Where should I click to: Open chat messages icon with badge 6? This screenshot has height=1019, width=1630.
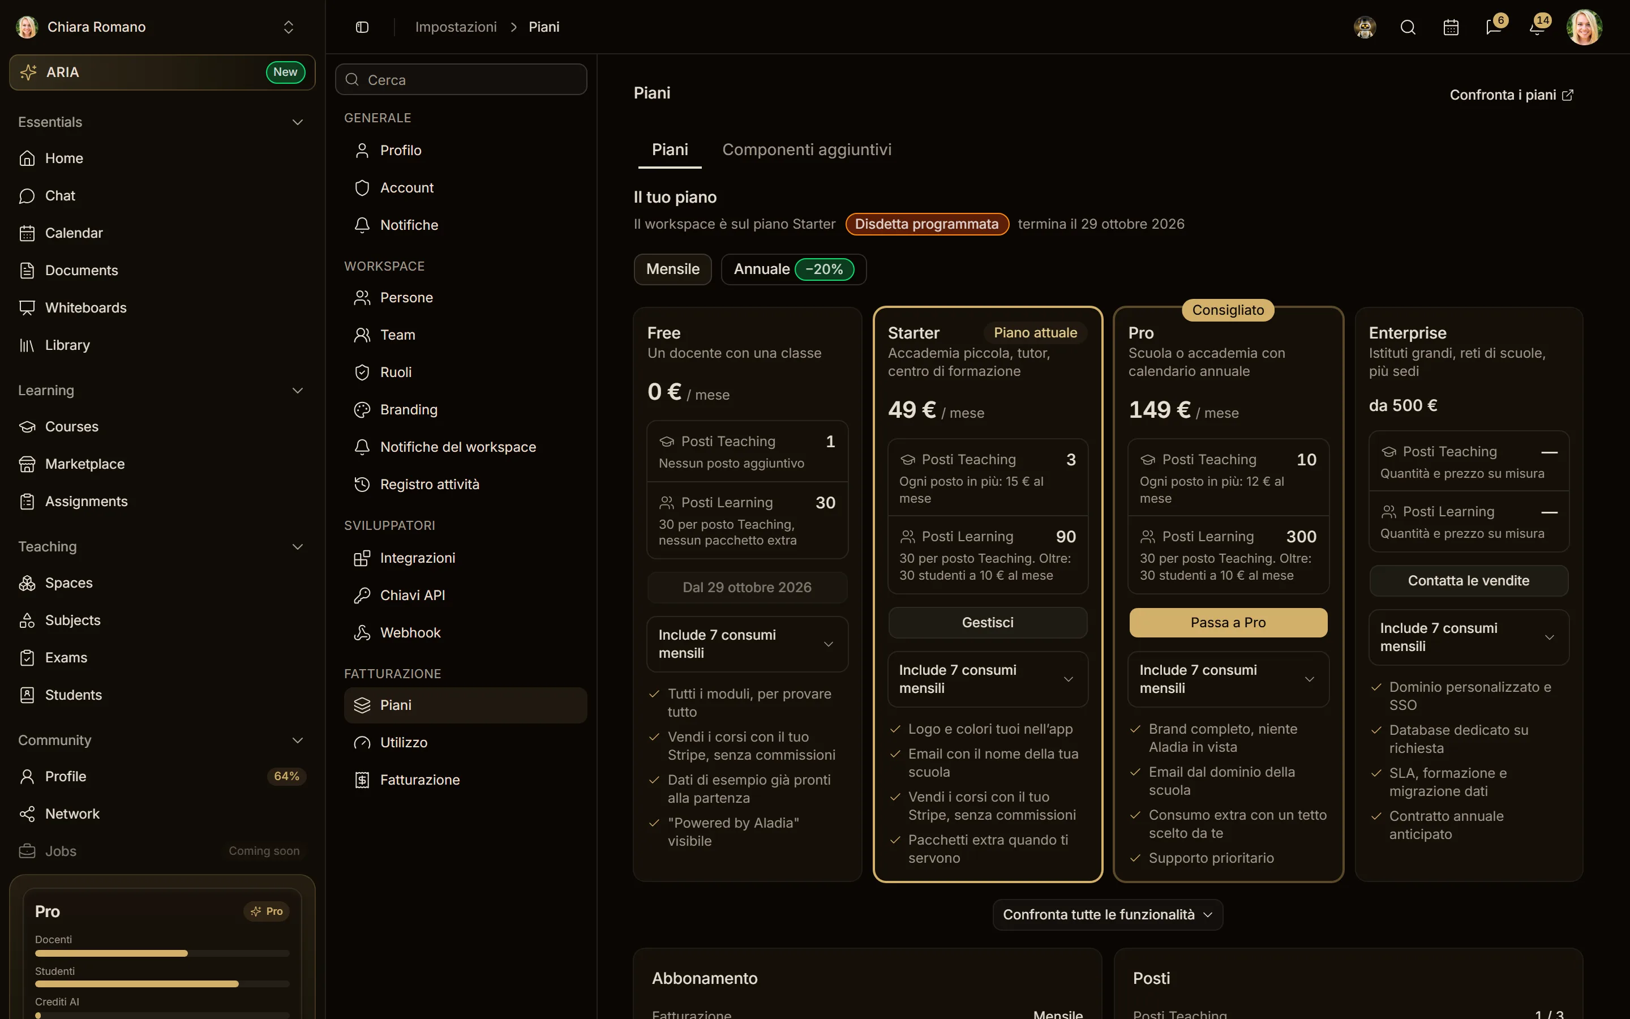tap(1494, 27)
